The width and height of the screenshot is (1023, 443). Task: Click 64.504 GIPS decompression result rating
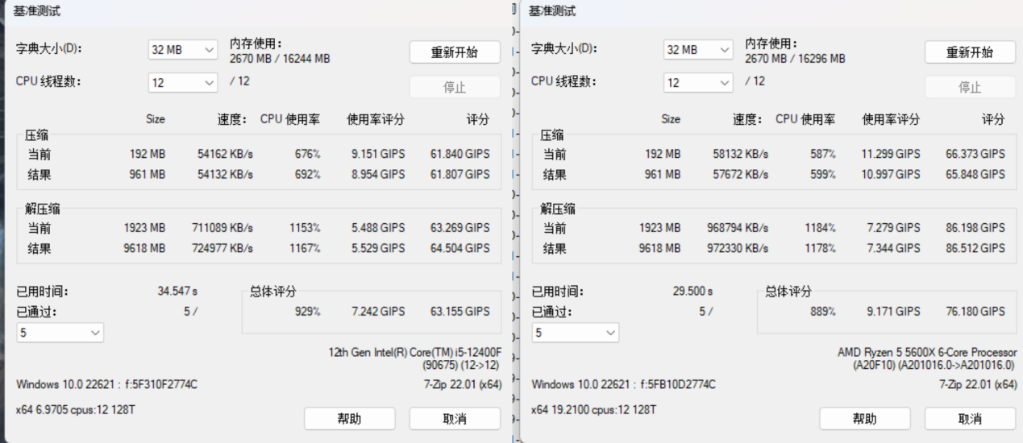pyautogui.click(x=460, y=249)
